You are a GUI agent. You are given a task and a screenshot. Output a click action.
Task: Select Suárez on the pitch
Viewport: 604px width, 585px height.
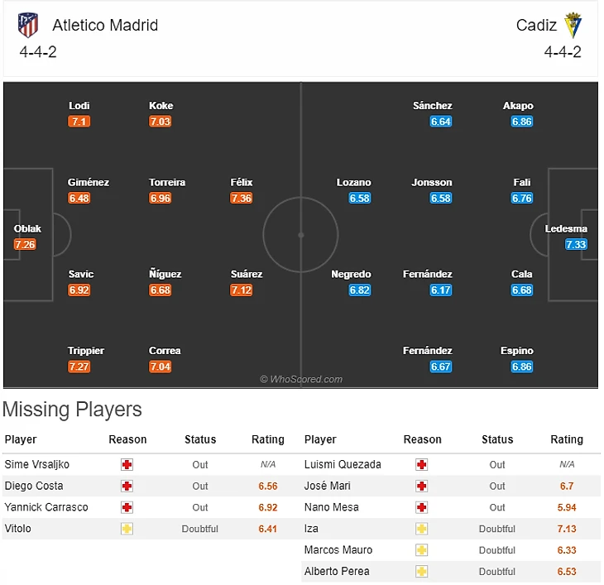pos(246,275)
